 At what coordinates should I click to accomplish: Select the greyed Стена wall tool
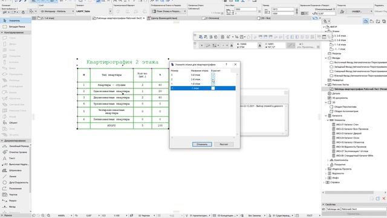pyautogui.click(x=15, y=38)
